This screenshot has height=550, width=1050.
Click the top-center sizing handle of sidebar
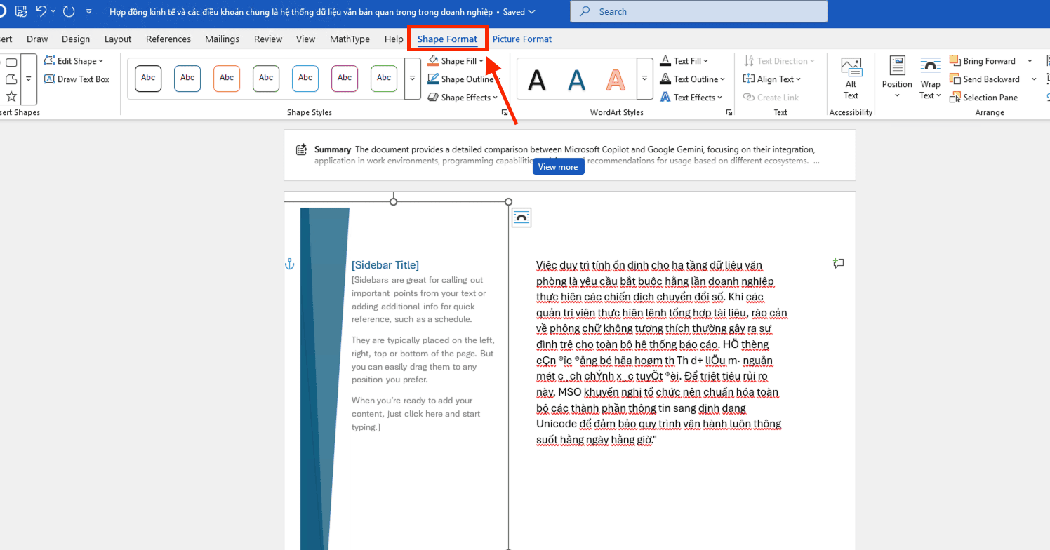[x=393, y=202]
